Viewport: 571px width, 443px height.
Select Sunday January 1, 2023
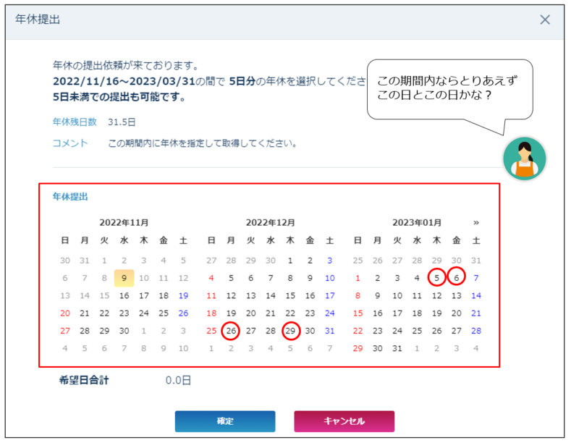[x=358, y=279]
